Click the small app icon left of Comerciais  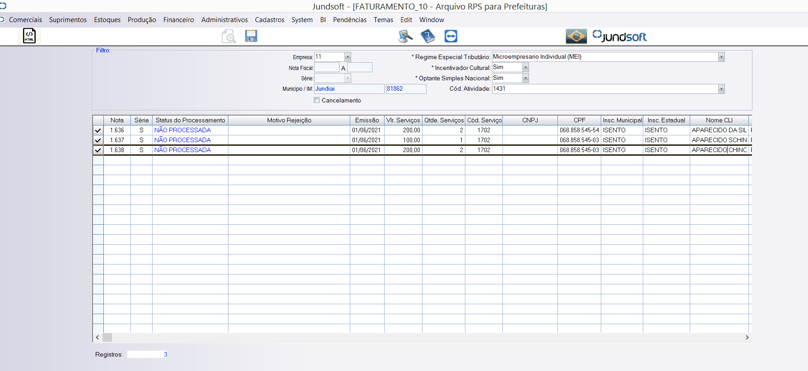point(3,19)
